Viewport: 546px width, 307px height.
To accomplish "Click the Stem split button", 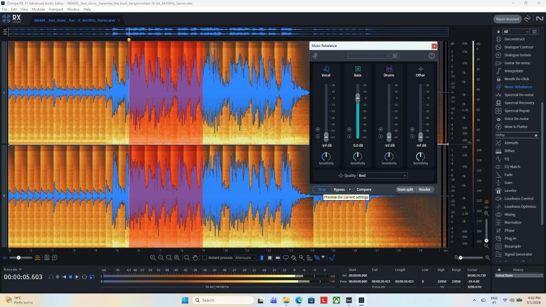I will click(x=405, y=189).
